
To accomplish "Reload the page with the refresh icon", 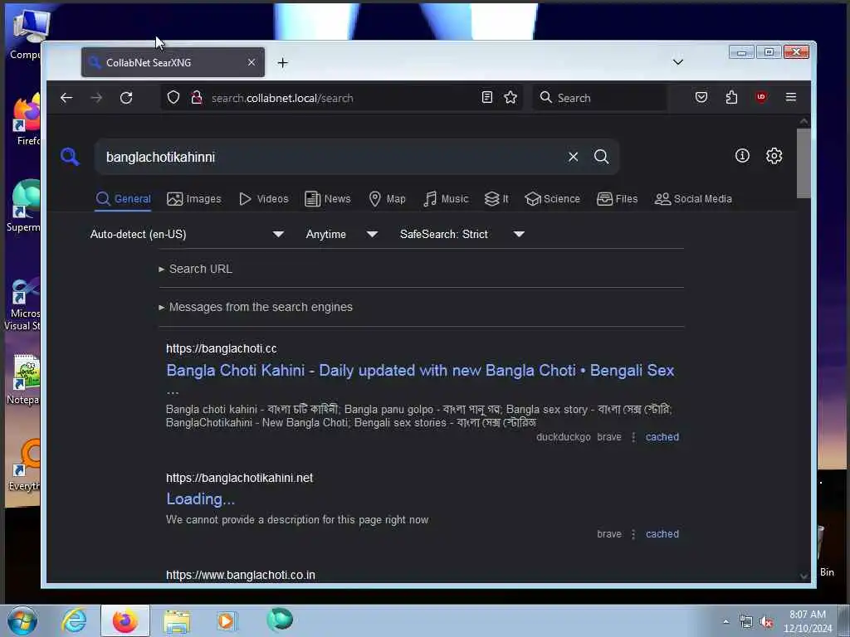I will [x=126, y=98].
